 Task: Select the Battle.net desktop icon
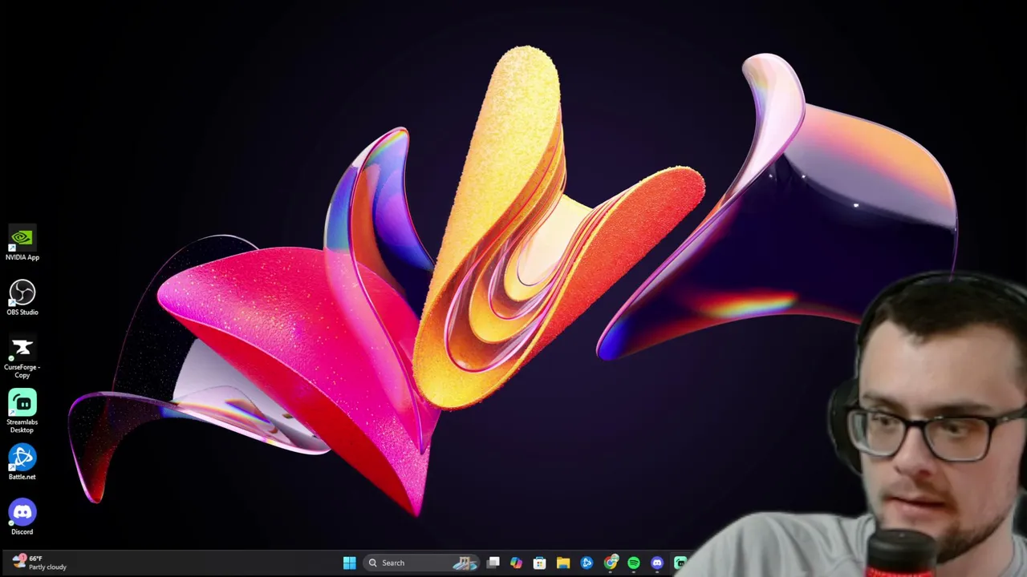point(22,463)
